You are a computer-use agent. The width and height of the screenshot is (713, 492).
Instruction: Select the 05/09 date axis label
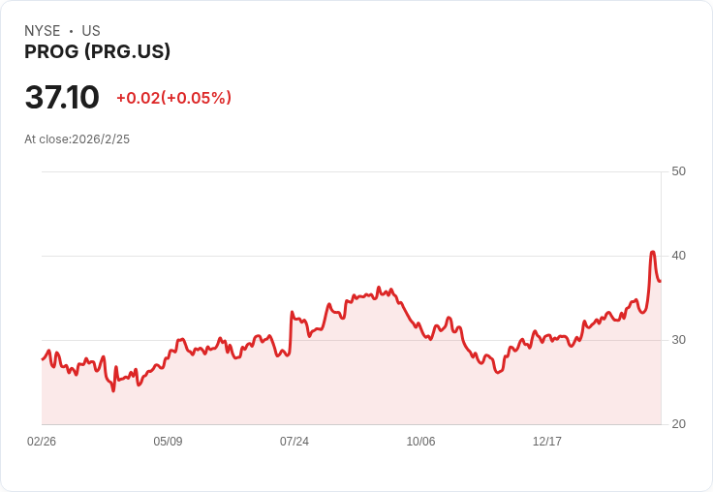click(168, 442)
